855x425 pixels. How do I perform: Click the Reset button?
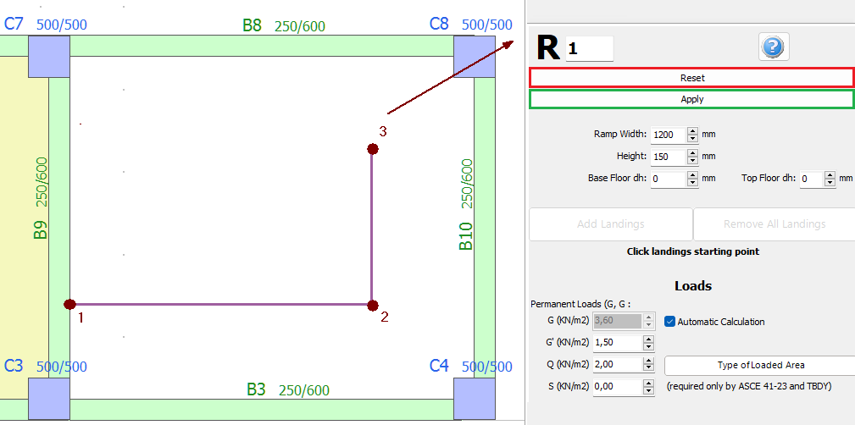pos(691,78)
